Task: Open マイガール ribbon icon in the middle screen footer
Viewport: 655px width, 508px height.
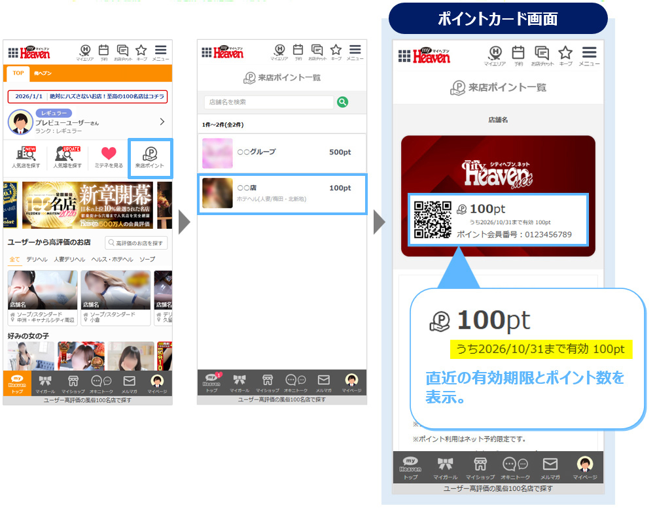Action: point(239,382)
